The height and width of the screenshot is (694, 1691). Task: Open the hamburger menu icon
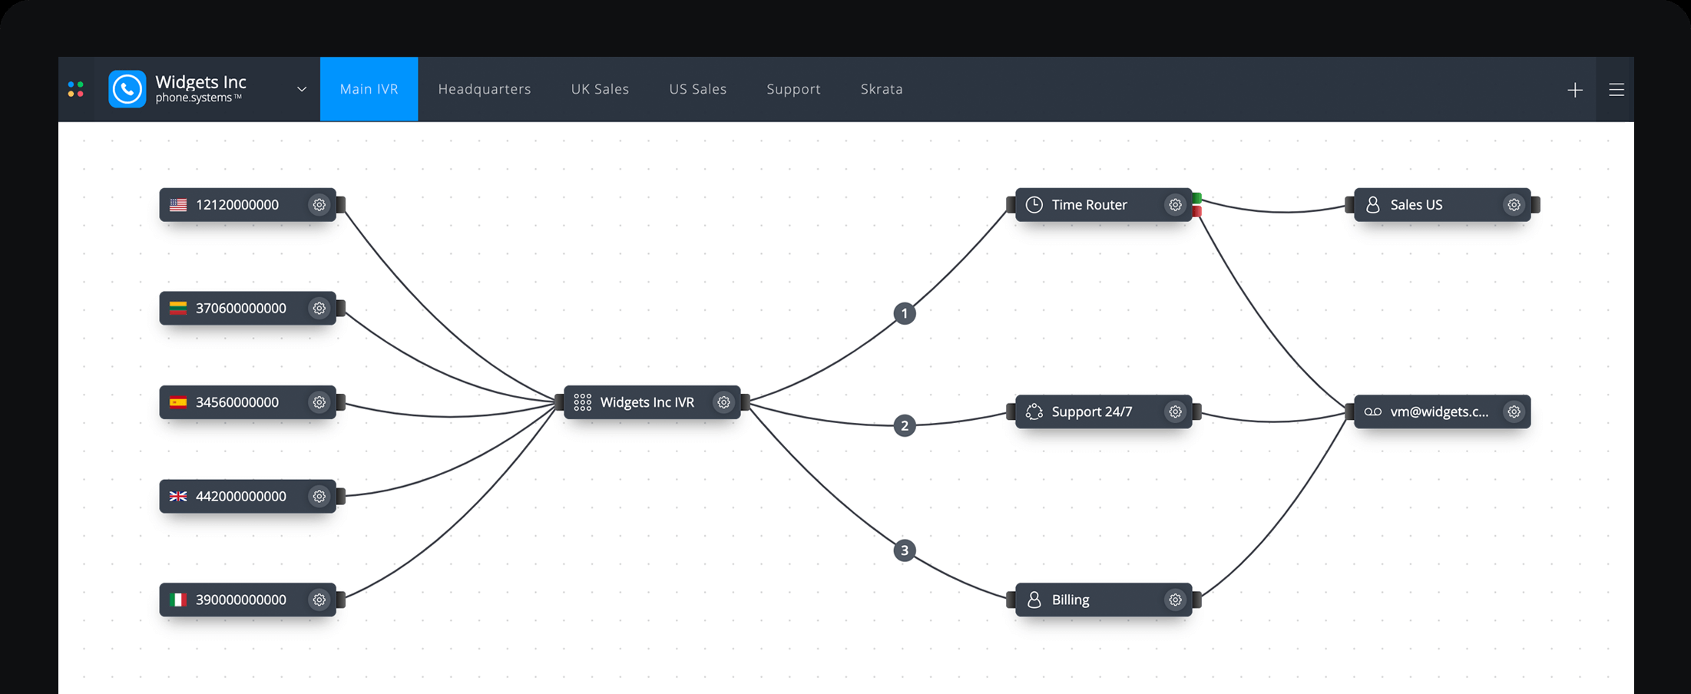(x=1617, y=90)
